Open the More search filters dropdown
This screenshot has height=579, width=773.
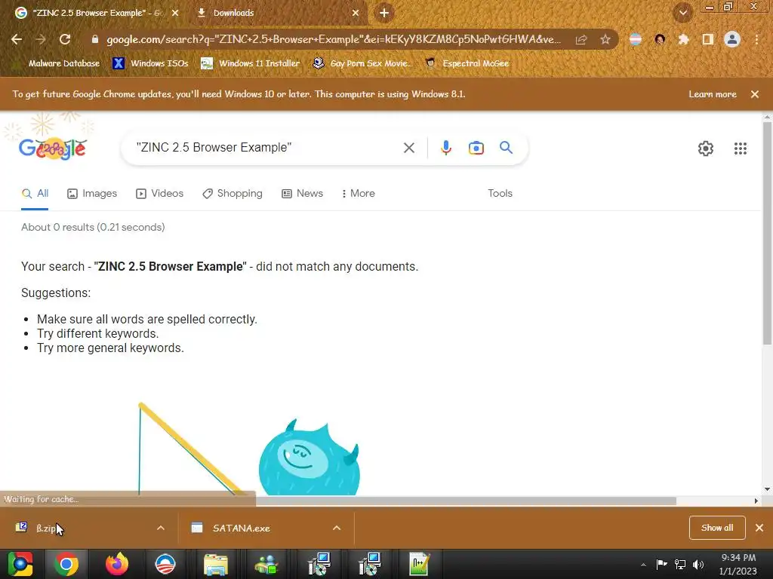tap(359, 194)
